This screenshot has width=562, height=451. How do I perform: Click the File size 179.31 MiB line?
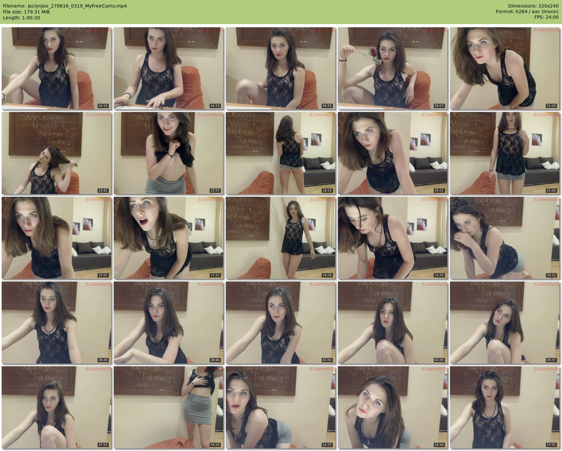tap(26, 12)
